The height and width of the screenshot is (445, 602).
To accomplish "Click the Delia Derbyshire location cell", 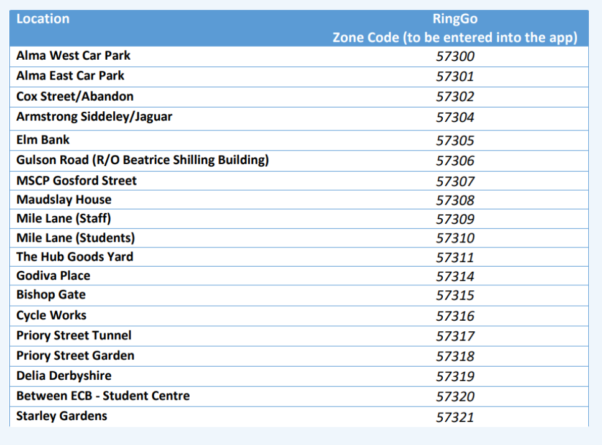I will point(63,376).
